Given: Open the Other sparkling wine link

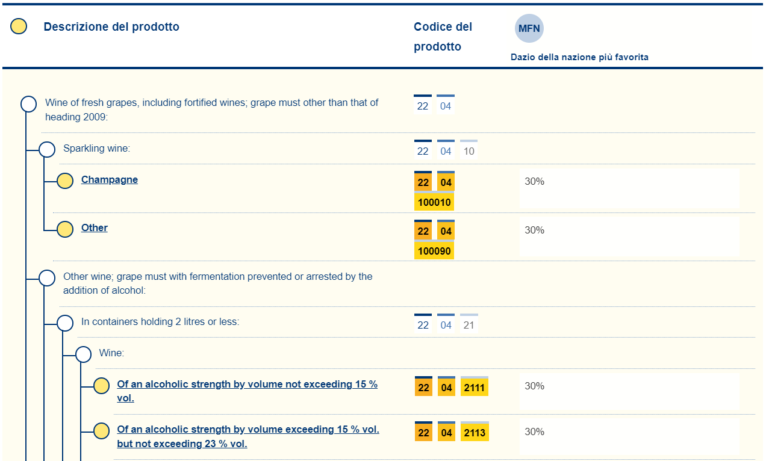Looking at the screenshot, I should tap(95, 228).
